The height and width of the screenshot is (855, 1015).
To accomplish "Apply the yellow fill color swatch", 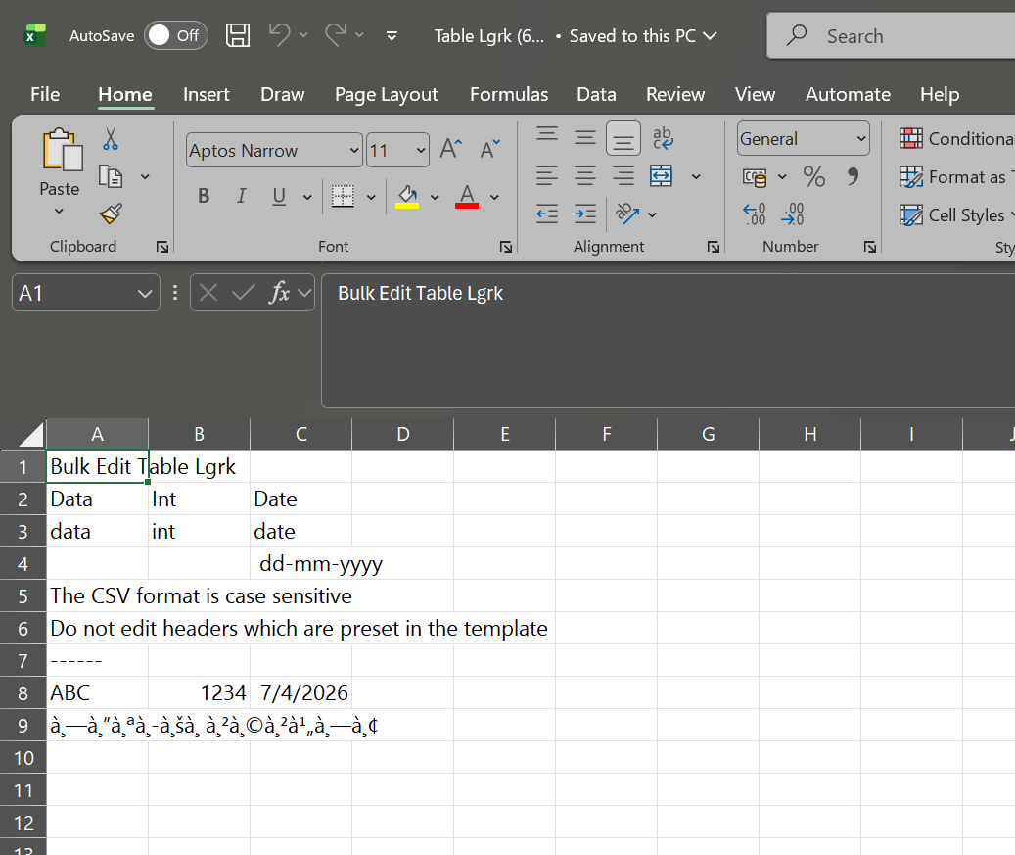I will (407, 197).
